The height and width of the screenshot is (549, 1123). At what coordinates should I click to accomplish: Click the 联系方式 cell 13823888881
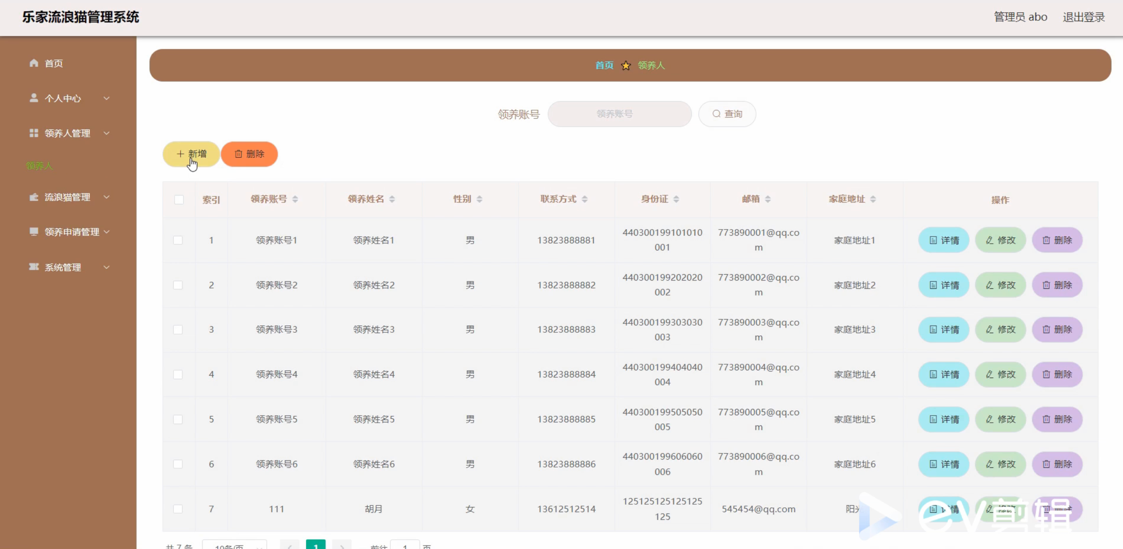(x=566, y=240)
